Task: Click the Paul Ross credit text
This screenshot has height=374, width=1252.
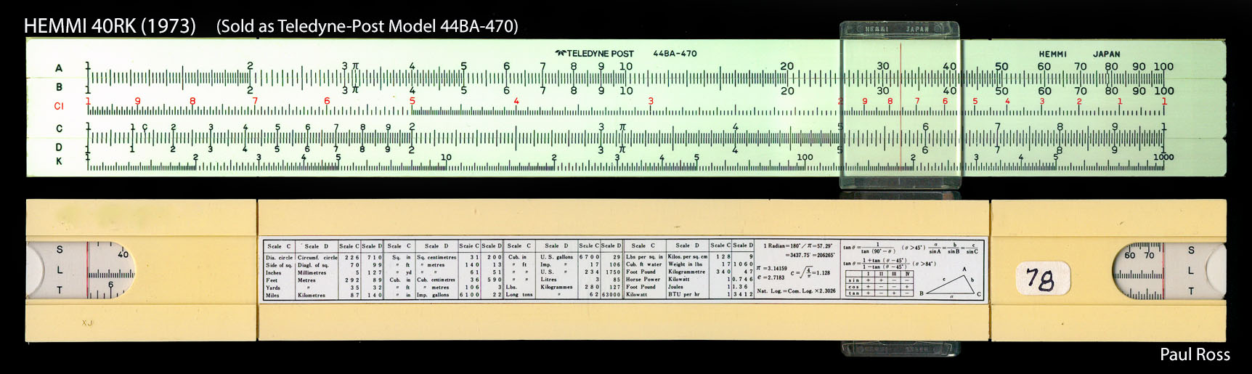Action: [1194, 354]
